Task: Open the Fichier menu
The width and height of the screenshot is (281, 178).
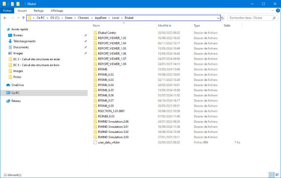Action: (7, 11)
